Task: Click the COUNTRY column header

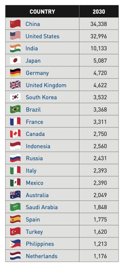Action: (42, 11)
